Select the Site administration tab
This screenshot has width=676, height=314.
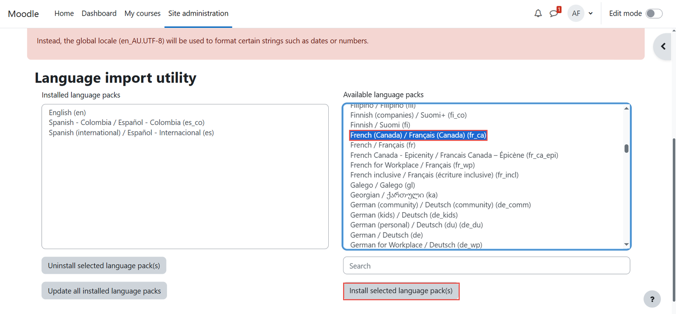[198, 14]
